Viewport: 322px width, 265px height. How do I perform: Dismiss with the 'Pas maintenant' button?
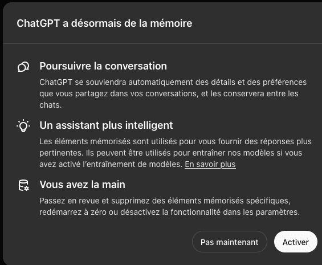[x=229, y=242]
